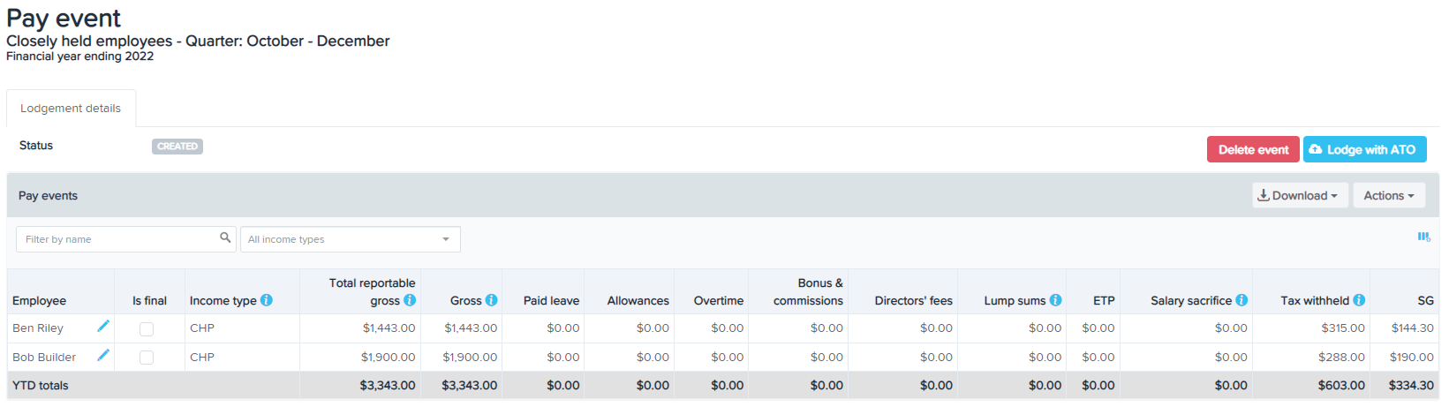Viewport: 1449px width, 407px height.
Task: Tick Is final checkbox for Ben Riley
Action: 147,328
